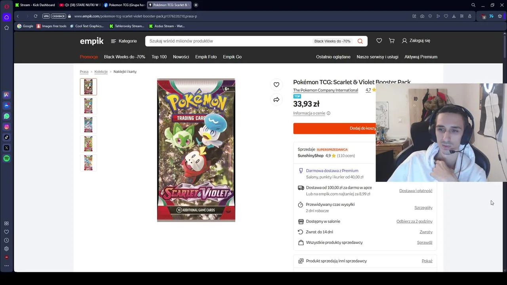Open Workspaces grid icon in sidebar
The image size is (507, 285).
(x=6, y=224)
